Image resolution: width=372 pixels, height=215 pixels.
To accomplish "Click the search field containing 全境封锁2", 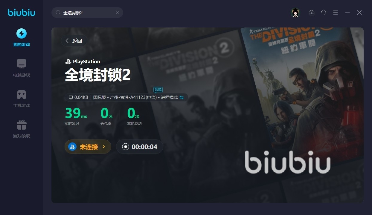I will click(87, 13).
